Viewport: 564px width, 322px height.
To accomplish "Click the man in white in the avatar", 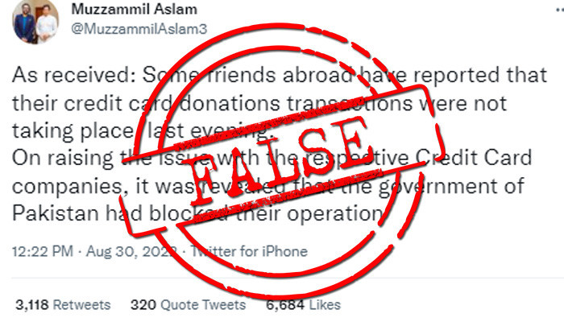I will pyautogui.click(x=47, y=25).
